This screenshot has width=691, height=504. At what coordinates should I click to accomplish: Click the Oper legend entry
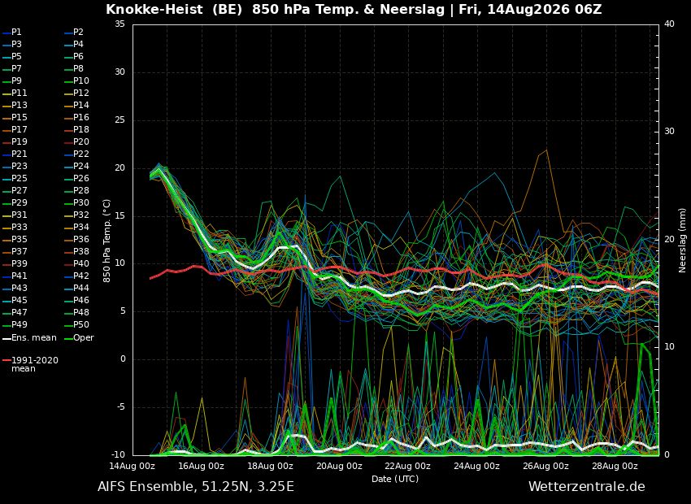click(x=79, y=338)
